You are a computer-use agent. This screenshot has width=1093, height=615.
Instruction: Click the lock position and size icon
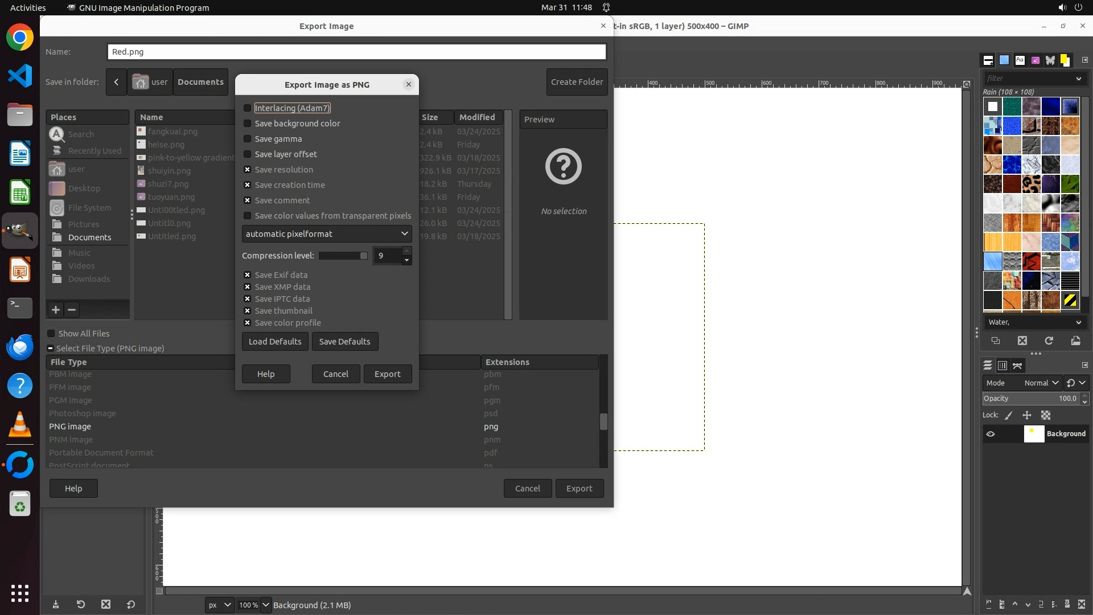pos(1026,415)
